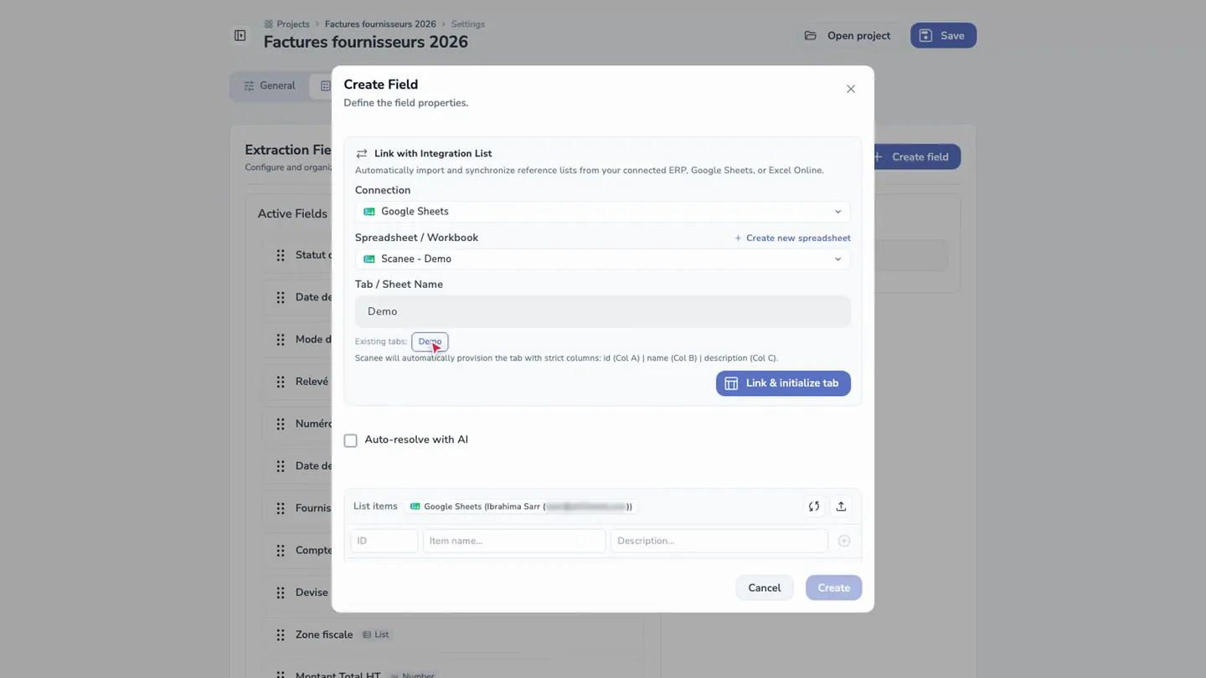Click the ID input field
The height and width of the screenshot is (678, 1206).
click(x=384, y=541)
